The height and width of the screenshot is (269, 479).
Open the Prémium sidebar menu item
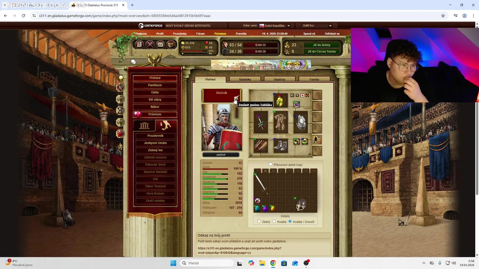(x=155, y=114)
